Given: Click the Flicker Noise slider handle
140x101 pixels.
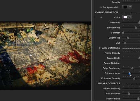Looking at the screenshot, I should tap(138, 98).
